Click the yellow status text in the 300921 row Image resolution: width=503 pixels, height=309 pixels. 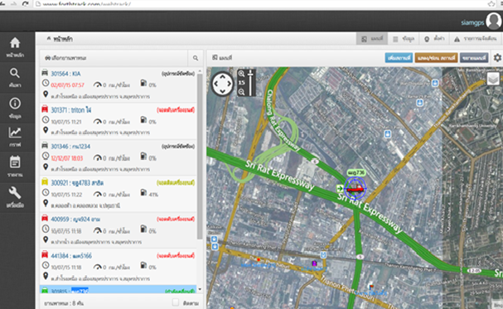coord(176,183)
